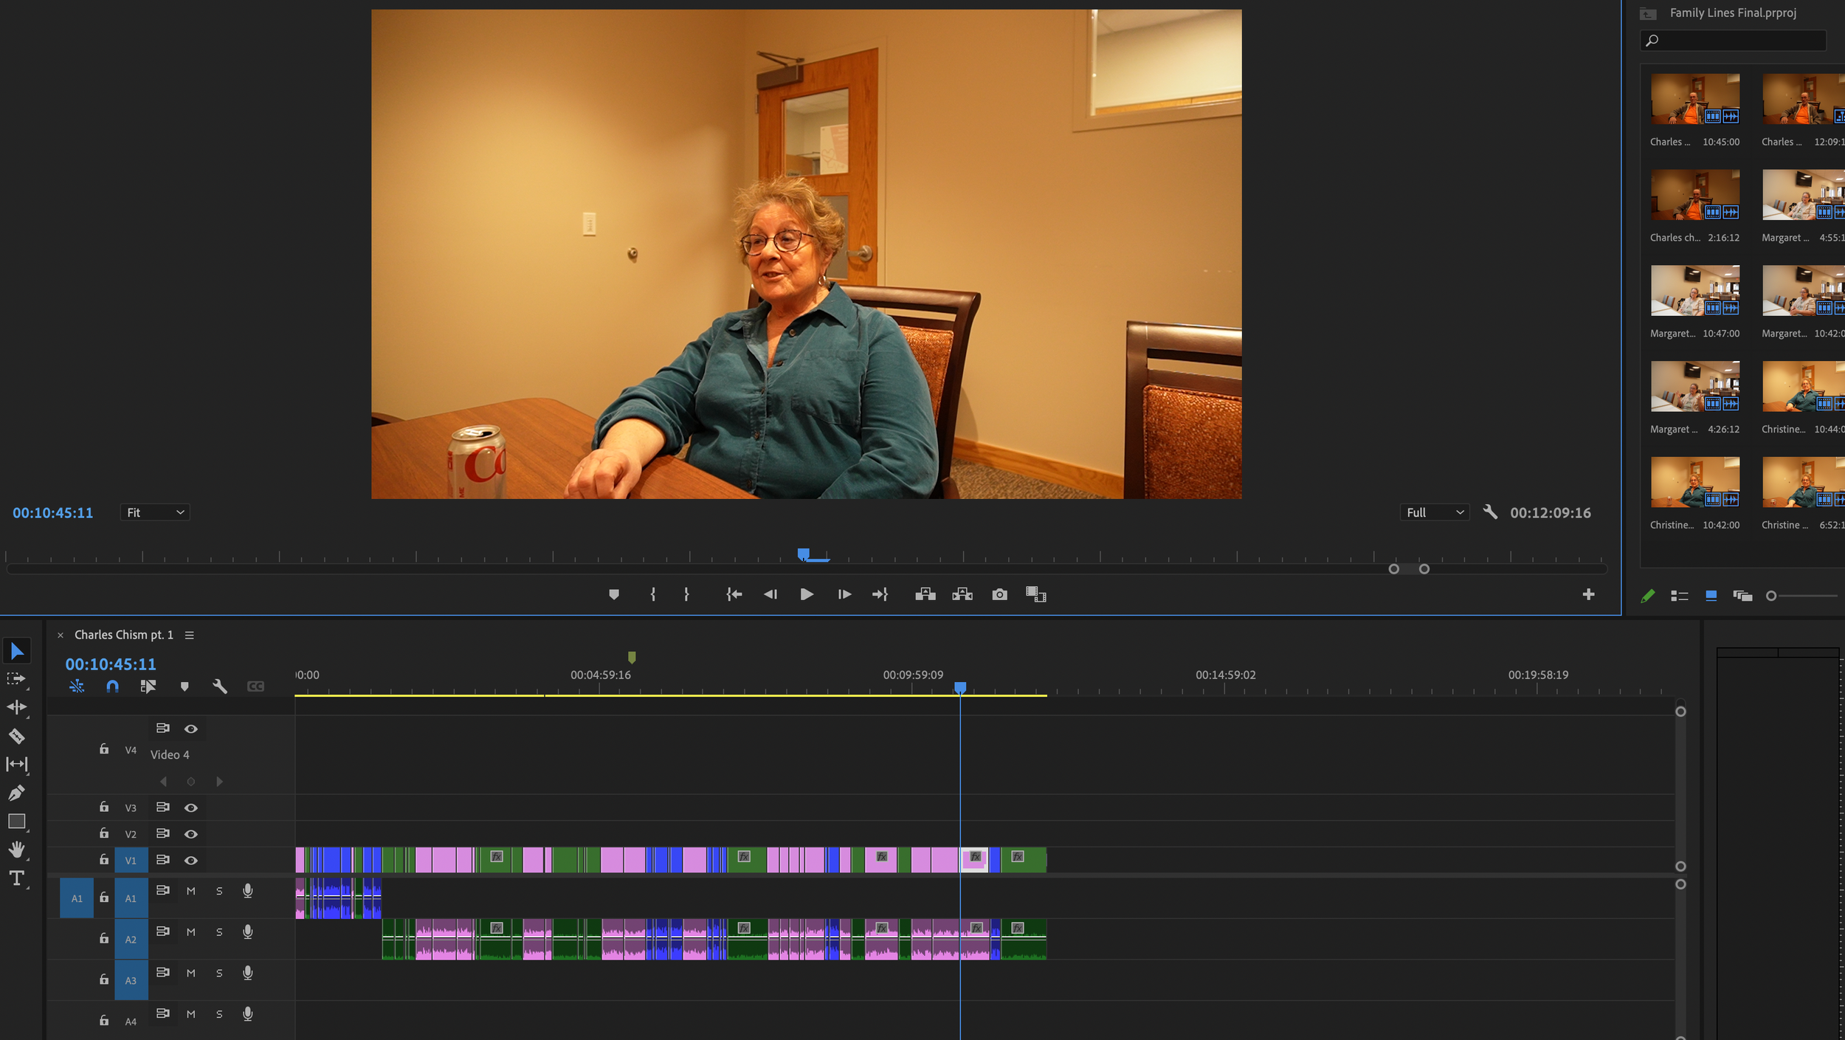1845x1040 pixels.
Task: Mute audio track A2
Action: tap(191, 932)
